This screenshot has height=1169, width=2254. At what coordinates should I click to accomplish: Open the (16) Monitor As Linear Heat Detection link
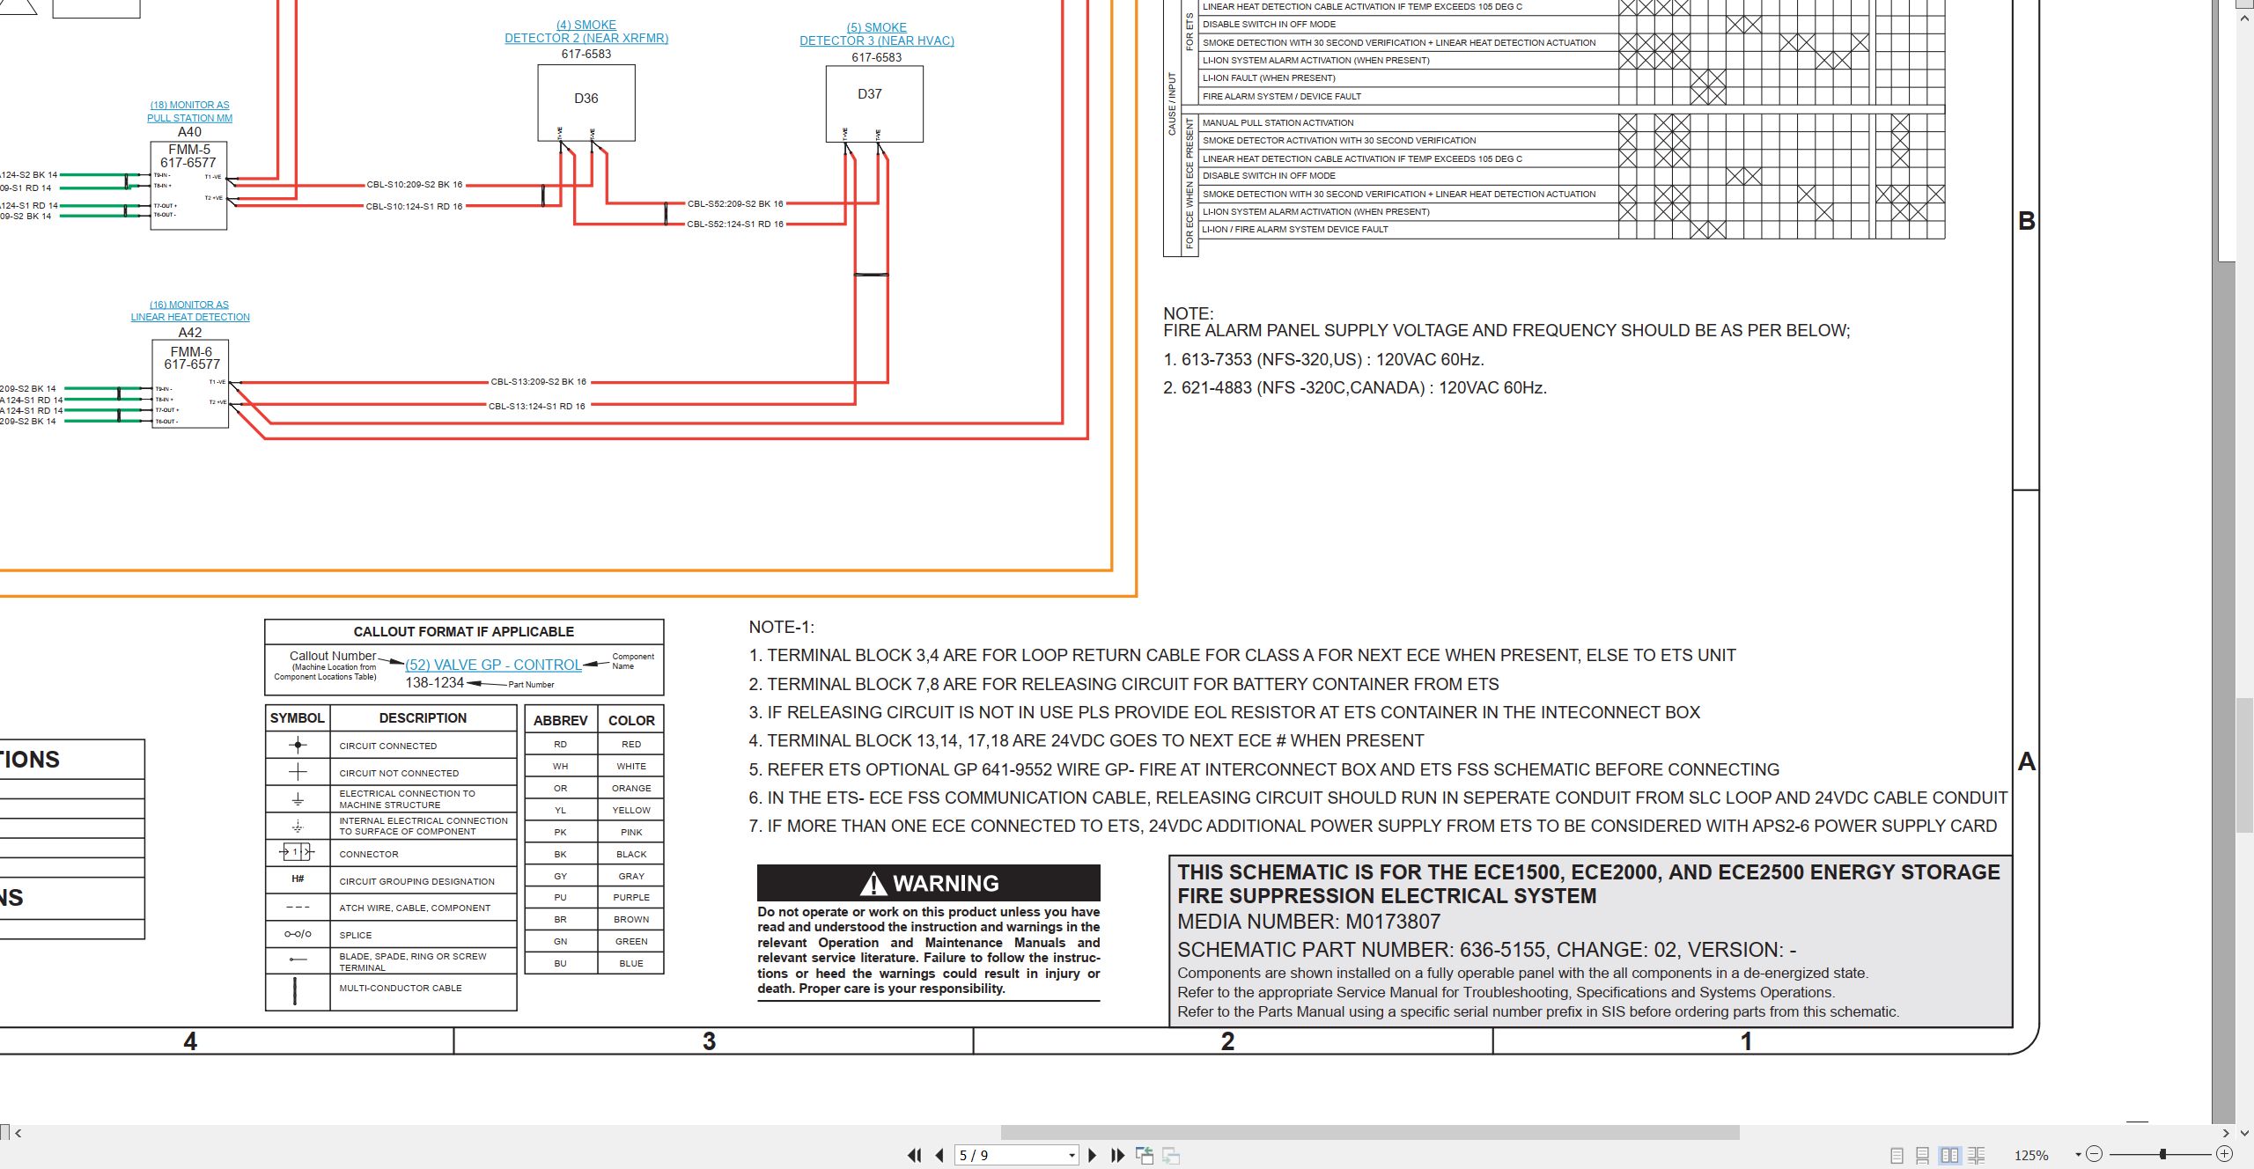190,311
